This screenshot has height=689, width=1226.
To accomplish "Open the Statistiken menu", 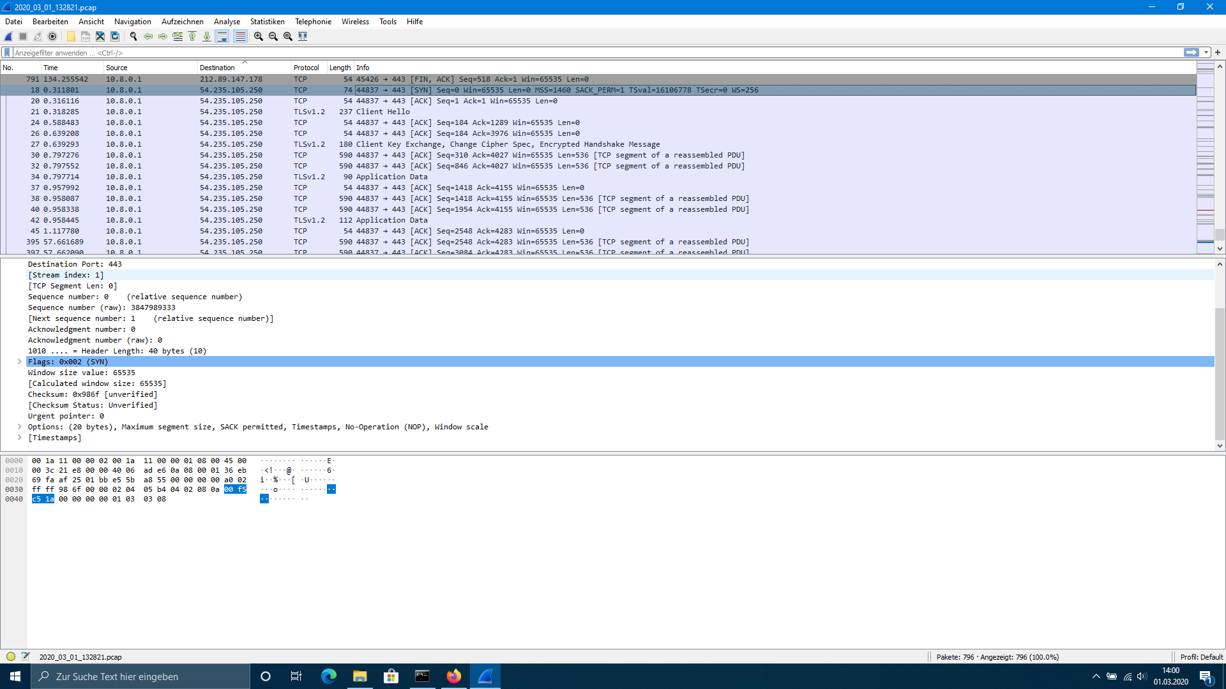I will click(267, 21).
